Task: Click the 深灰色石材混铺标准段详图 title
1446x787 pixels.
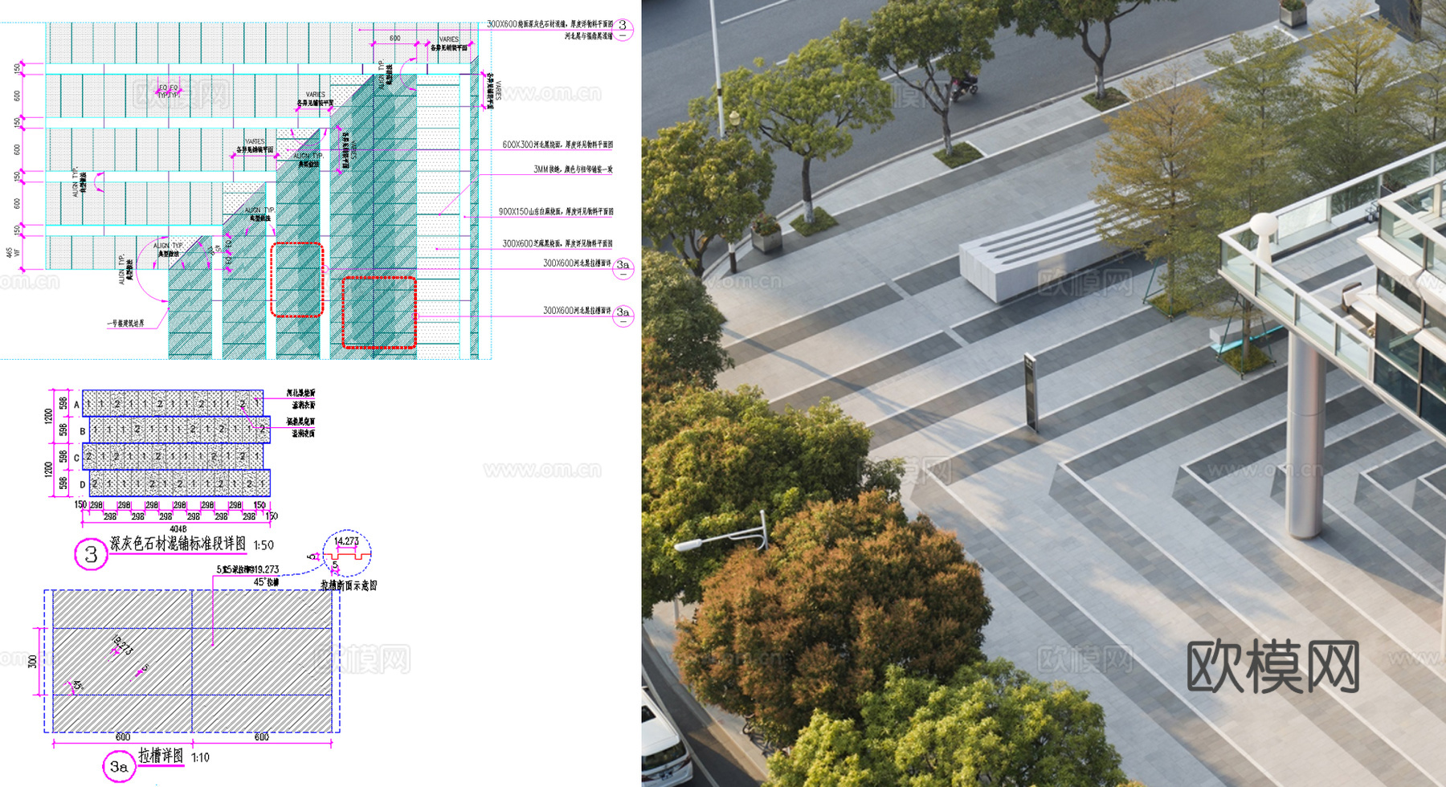Action: coord(178,544)
